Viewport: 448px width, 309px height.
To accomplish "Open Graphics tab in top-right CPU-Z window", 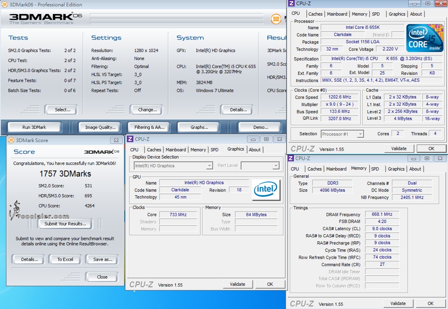I will point(397,14).
